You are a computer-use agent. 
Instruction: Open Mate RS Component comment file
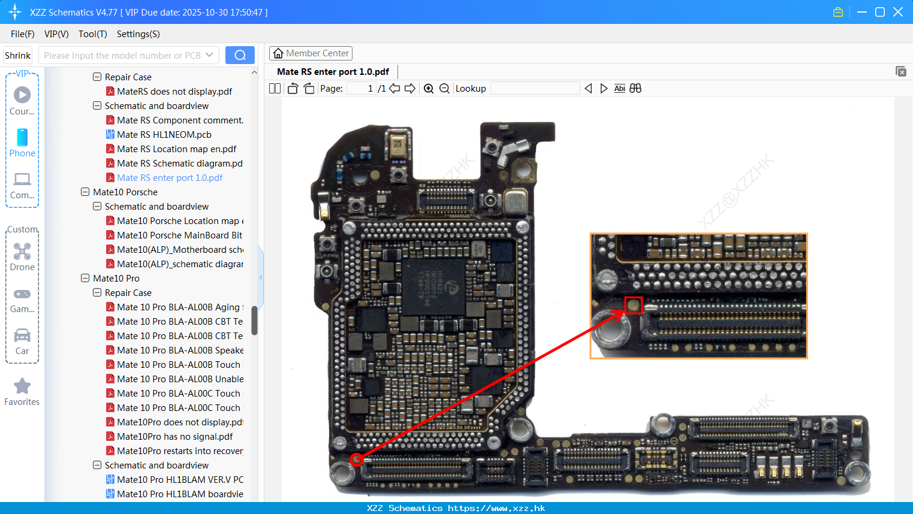(x=175, y=120)
